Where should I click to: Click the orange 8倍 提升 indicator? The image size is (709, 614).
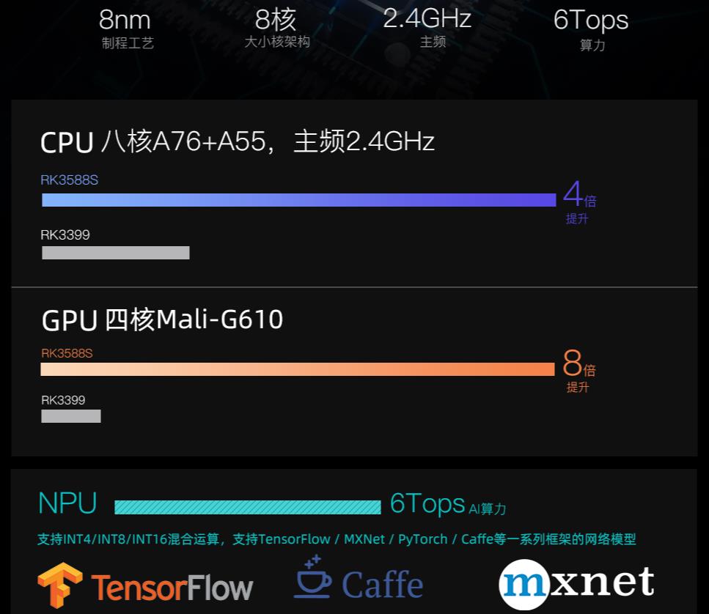click(x=578, y=371)
